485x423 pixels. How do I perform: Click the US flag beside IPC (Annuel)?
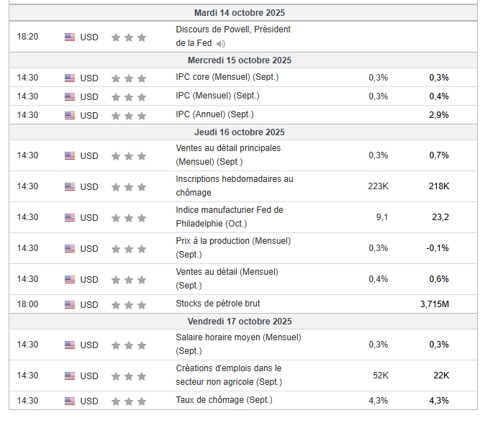click(x=70, y=115)
